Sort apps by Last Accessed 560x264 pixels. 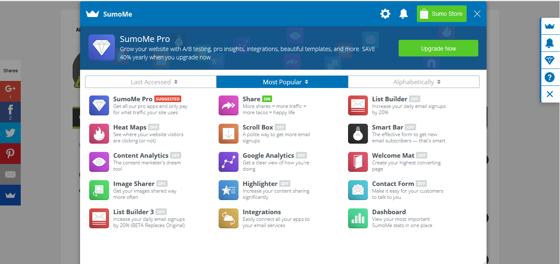[151, 82]
